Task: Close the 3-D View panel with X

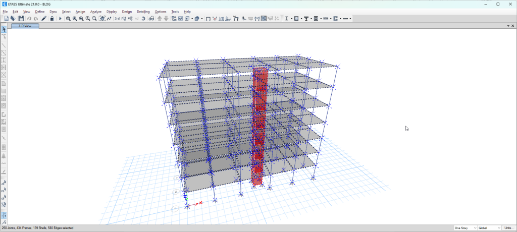Action: coord(512,26)
